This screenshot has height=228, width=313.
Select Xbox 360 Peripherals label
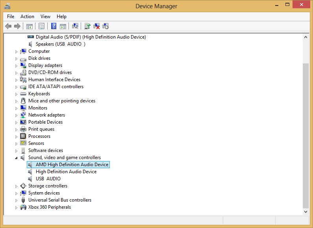click(x=50, y=207)
